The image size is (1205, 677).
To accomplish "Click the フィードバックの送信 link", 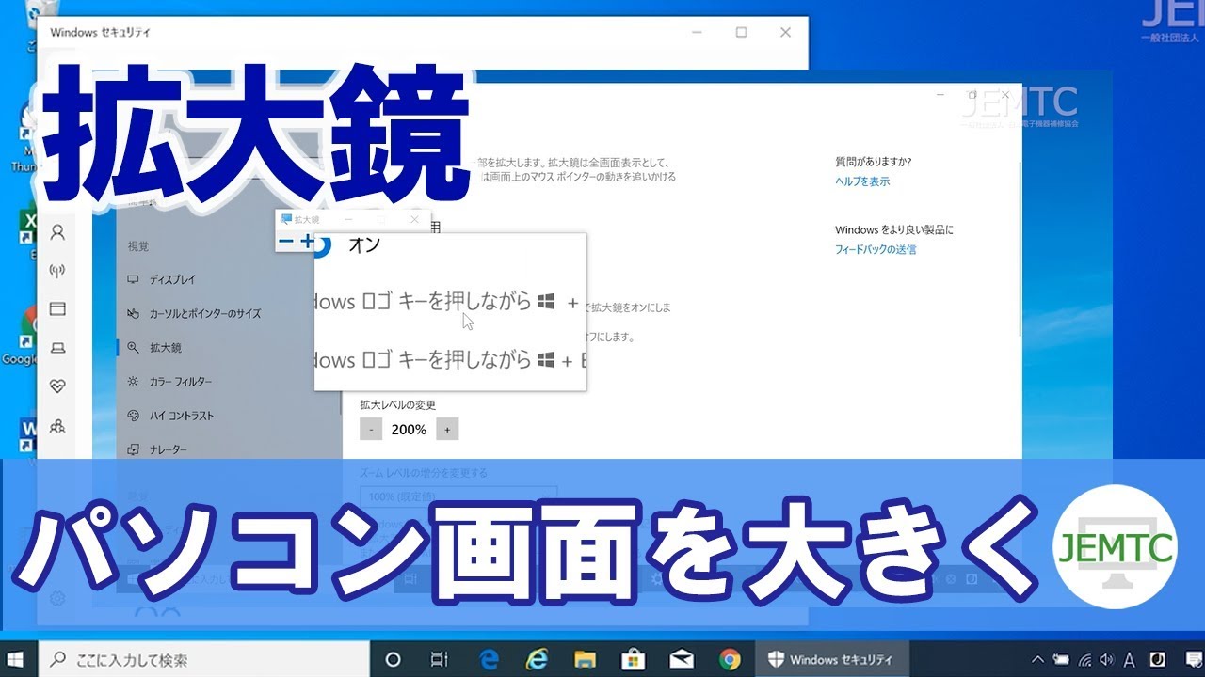I will 876,250.
